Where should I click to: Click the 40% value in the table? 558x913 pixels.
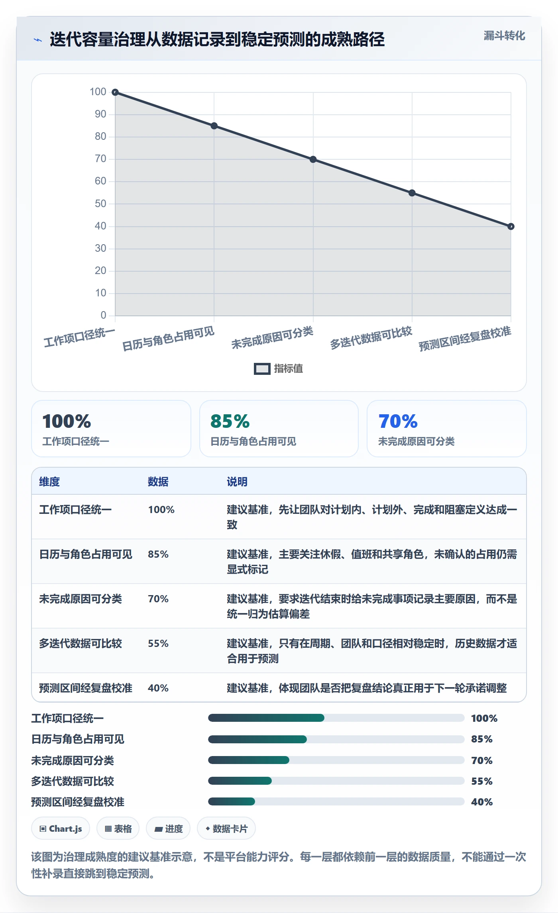click(158, 688)
